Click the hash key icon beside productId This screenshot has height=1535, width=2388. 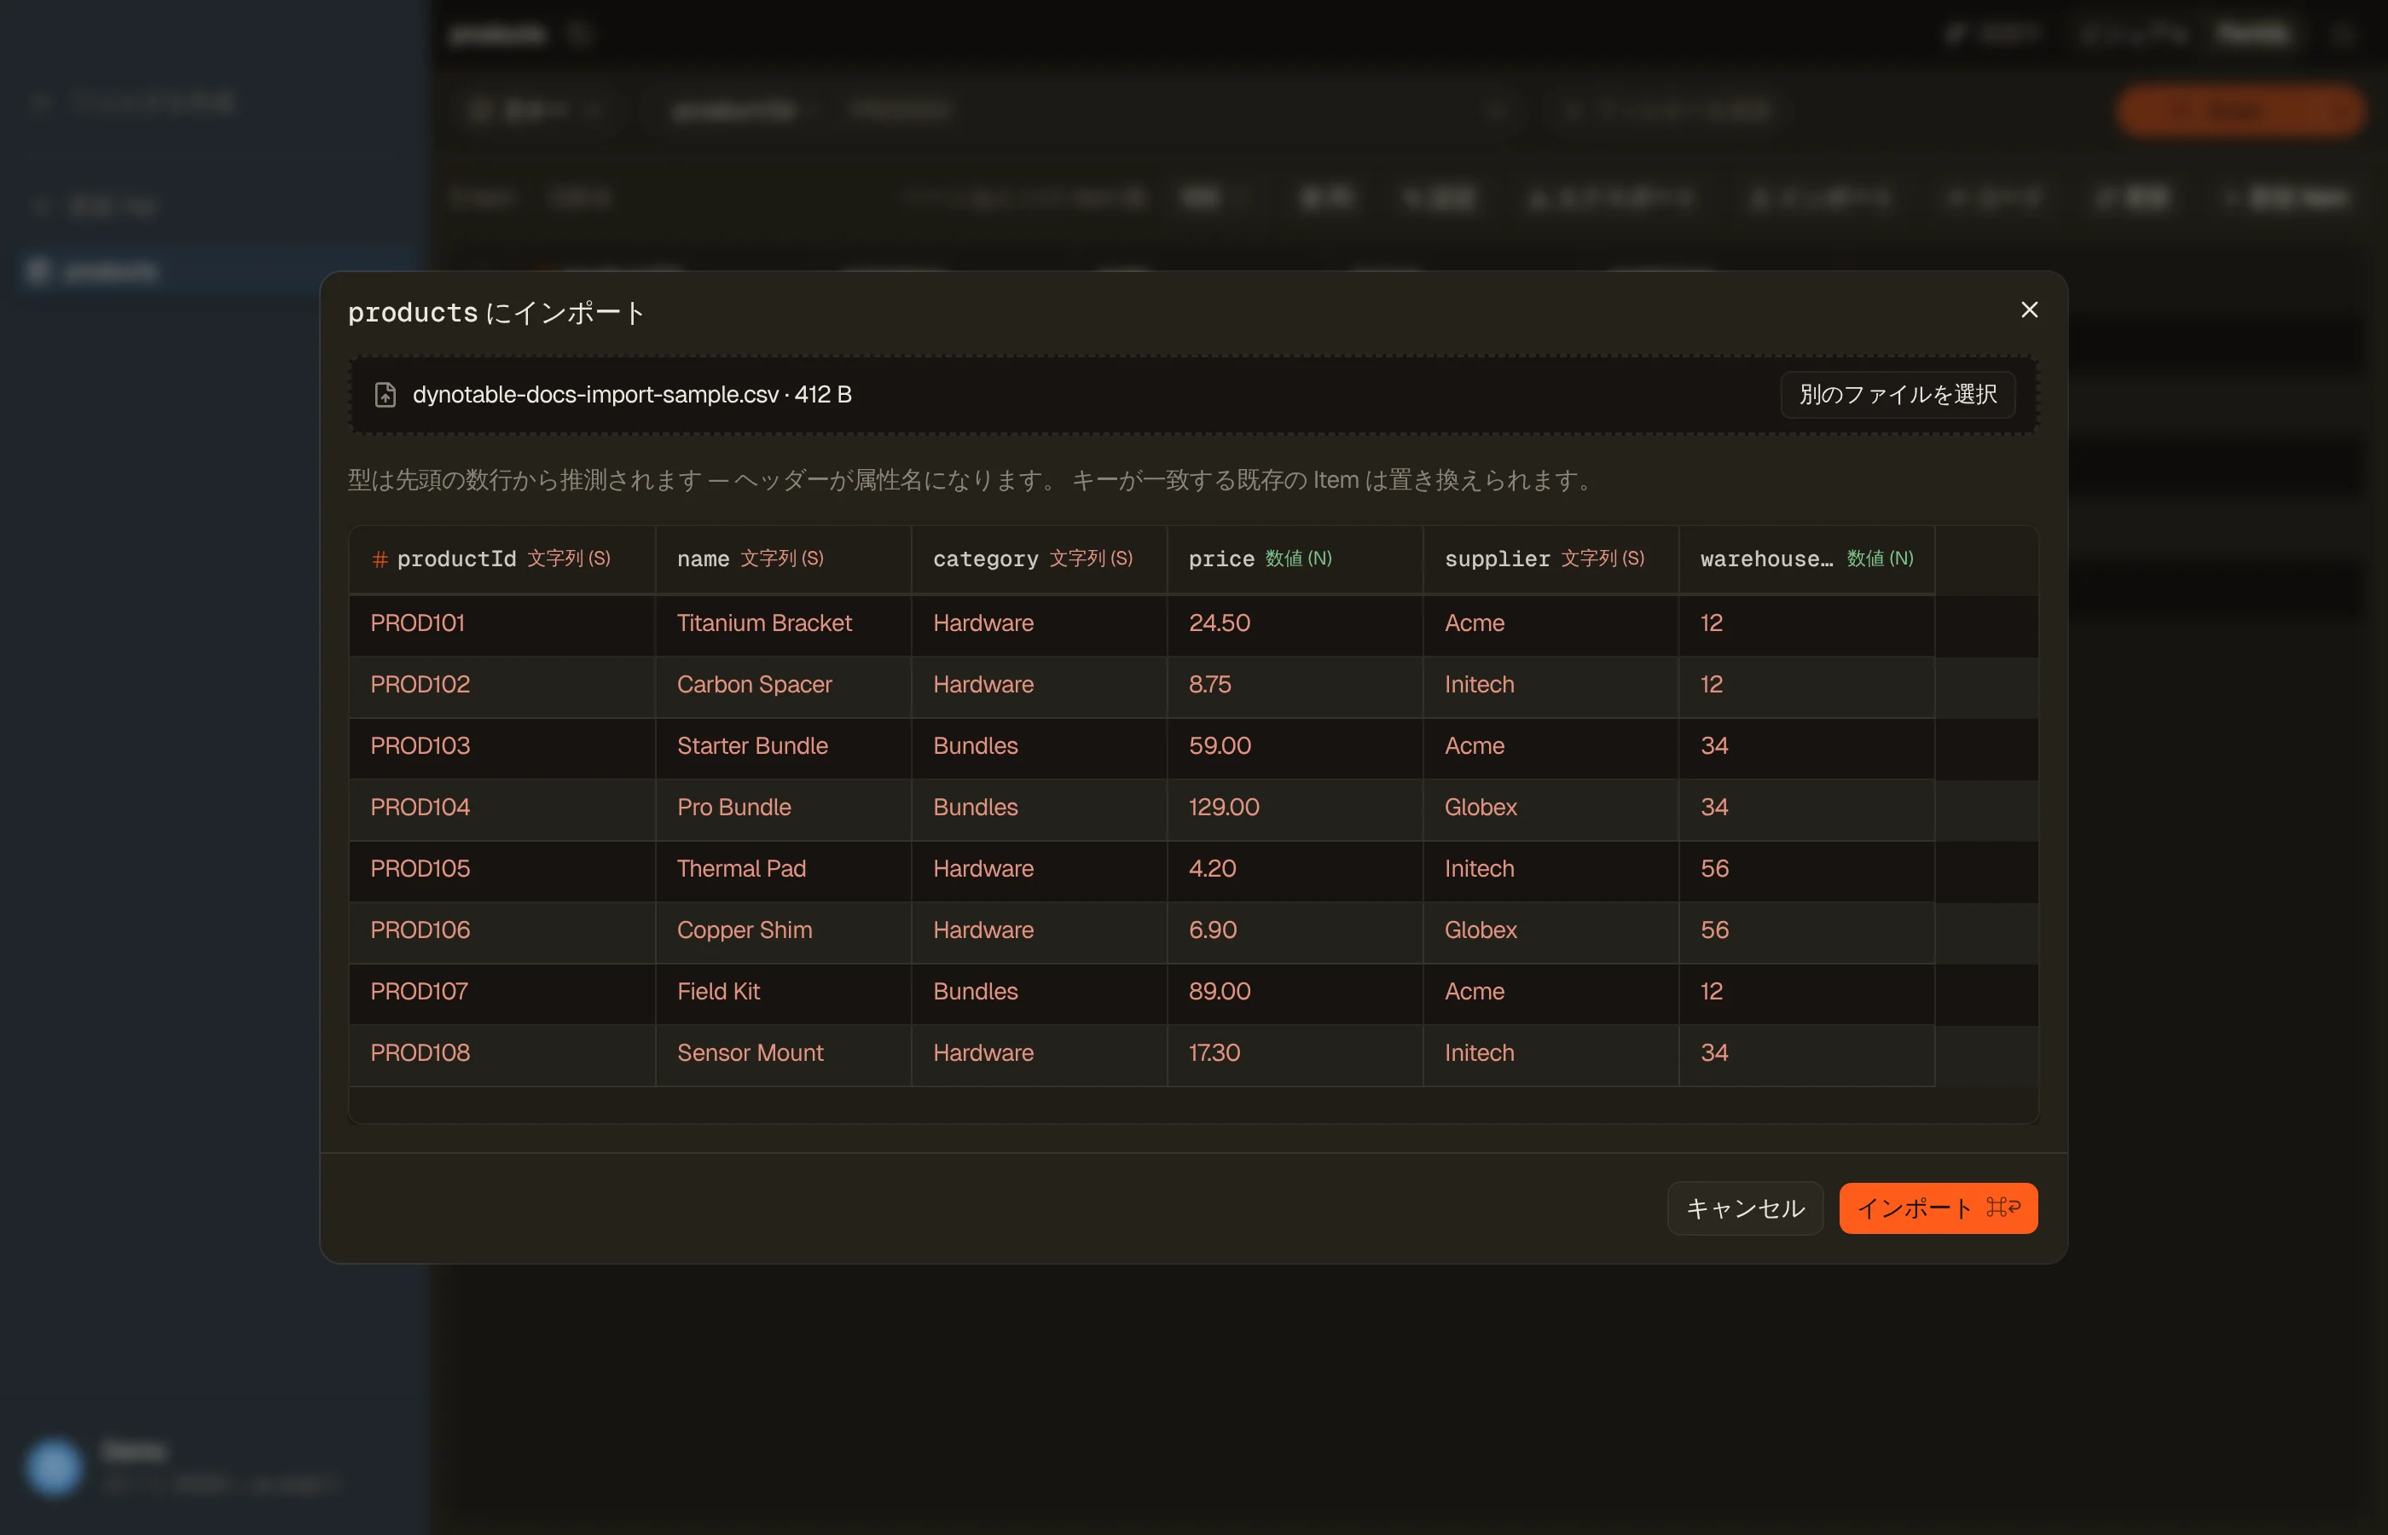pyautogui.click(x=380, y=559)
